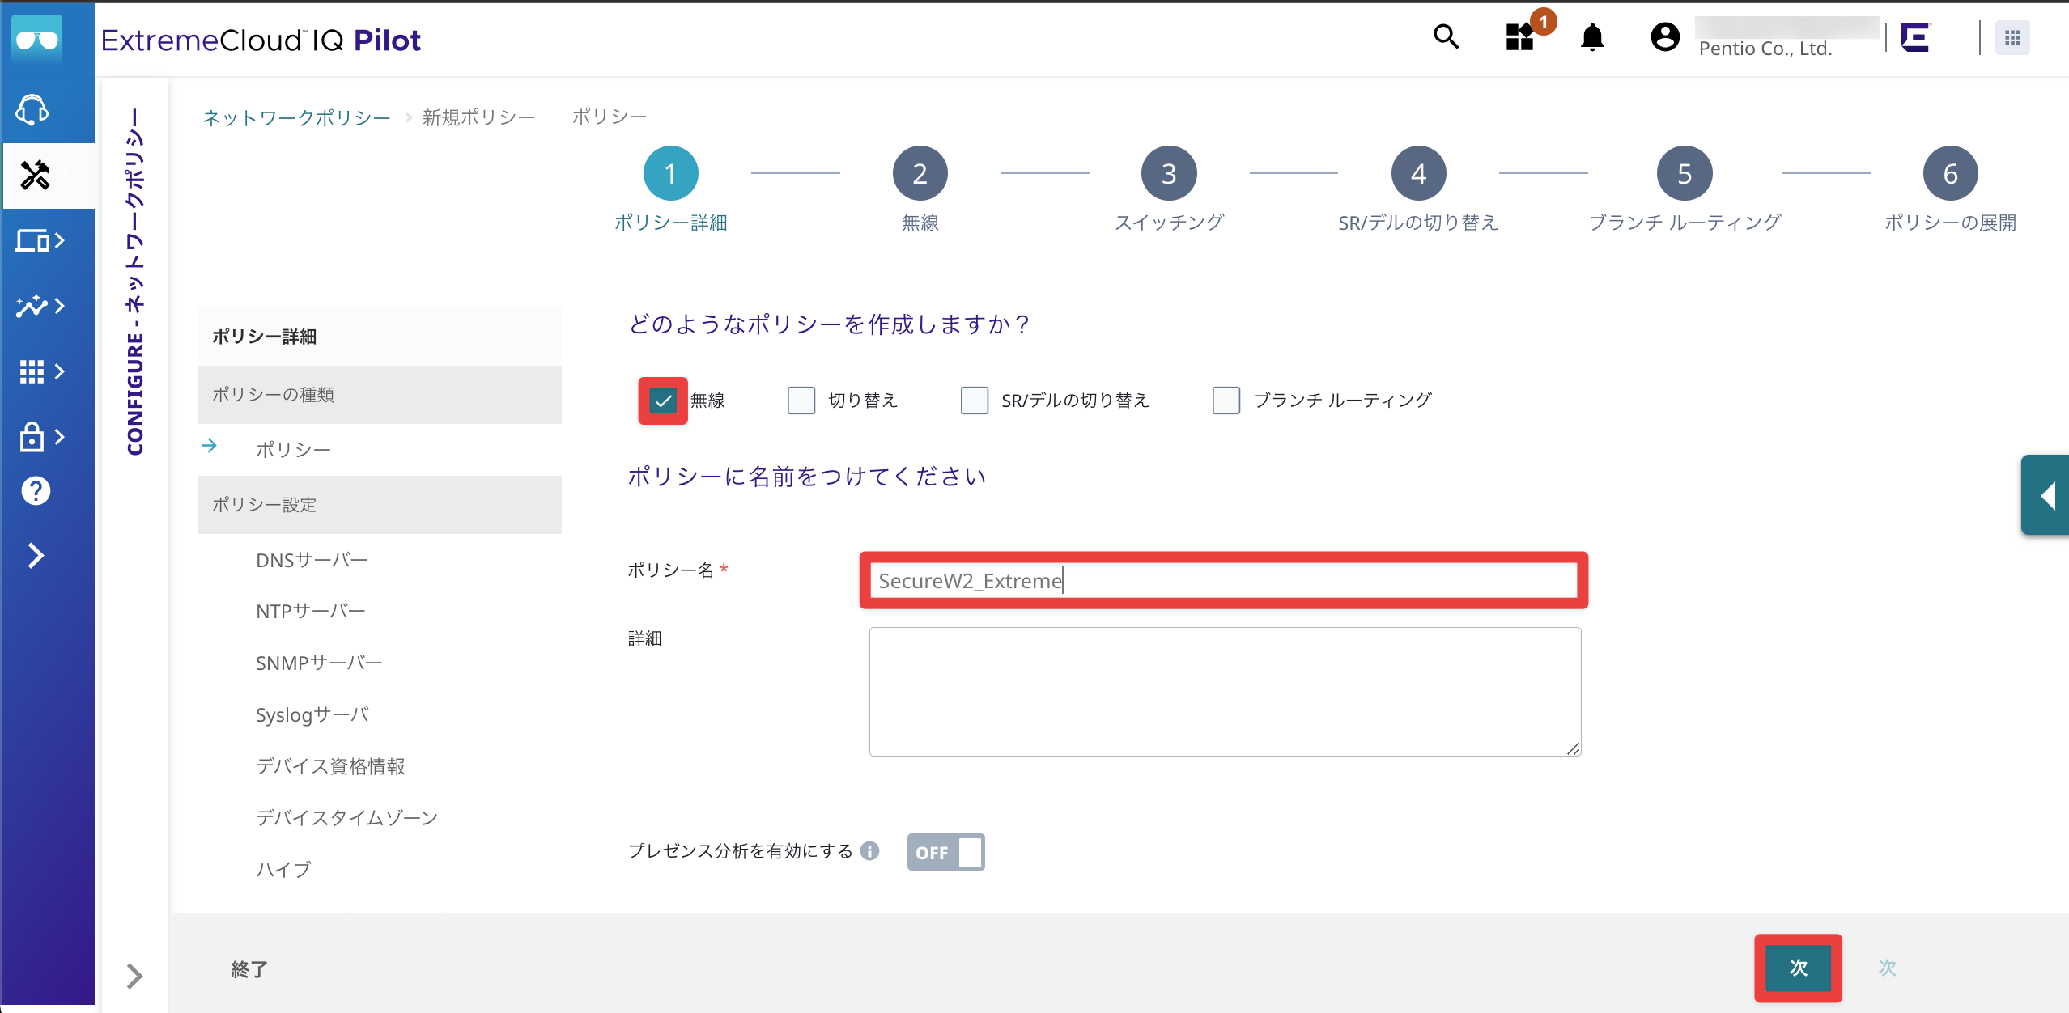
Task: Go to step 4 SR/デルの切り替え
Action: click(1418, 173)
